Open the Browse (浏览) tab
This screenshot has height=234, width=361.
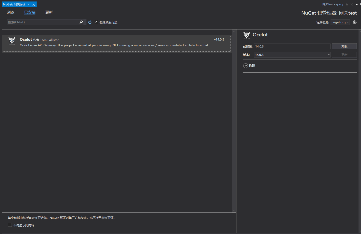(11, 12)
